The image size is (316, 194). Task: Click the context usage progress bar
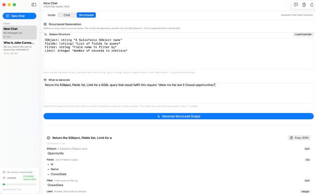[19, 185]
